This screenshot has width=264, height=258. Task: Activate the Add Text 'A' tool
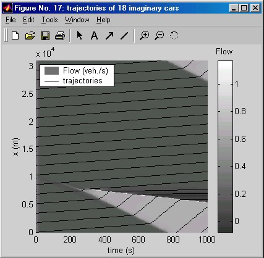tap(94, 36)
